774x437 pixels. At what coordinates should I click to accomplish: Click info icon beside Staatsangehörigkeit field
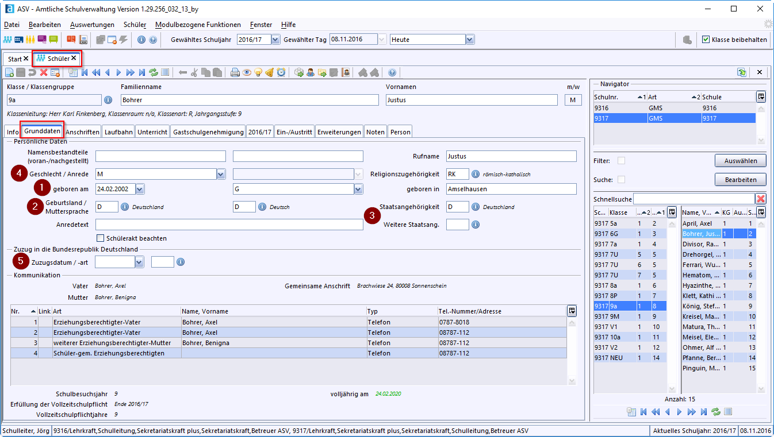(476, 207)
